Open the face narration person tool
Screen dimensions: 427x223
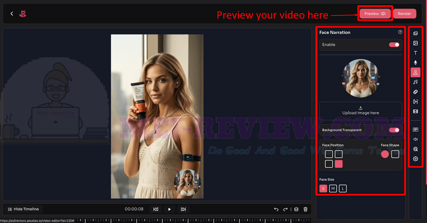tap(415, 72)
